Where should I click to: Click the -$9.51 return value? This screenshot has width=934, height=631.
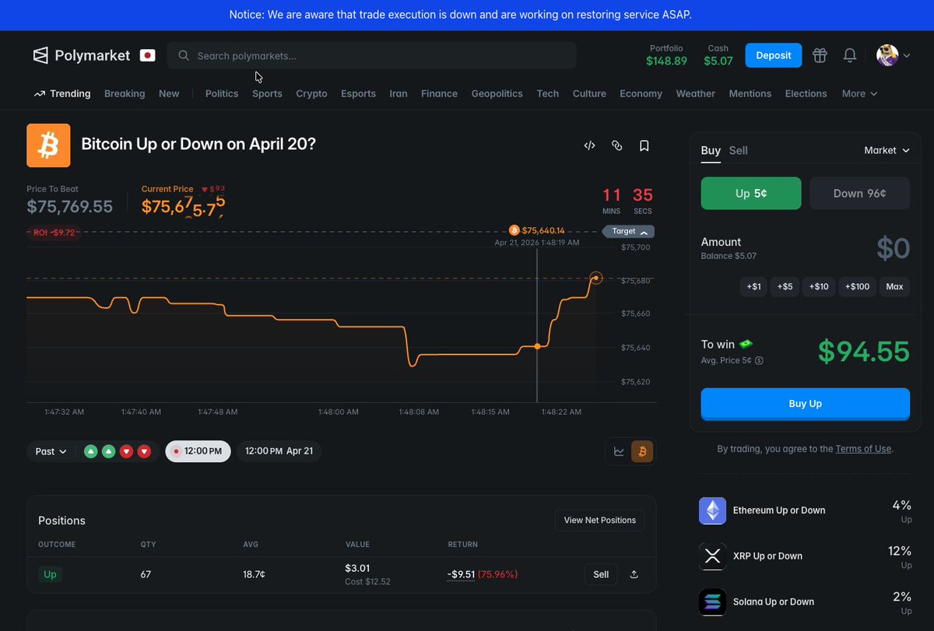coord(461,574)
